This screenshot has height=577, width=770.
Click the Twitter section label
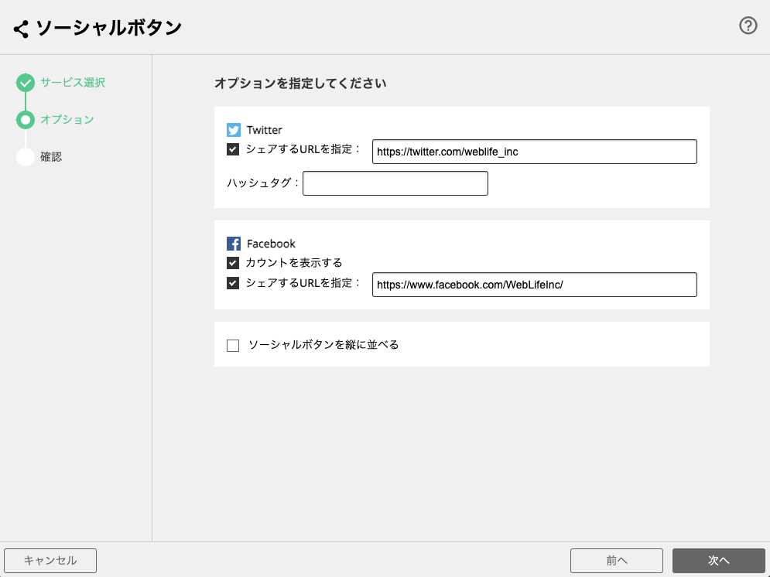[264, 130]
